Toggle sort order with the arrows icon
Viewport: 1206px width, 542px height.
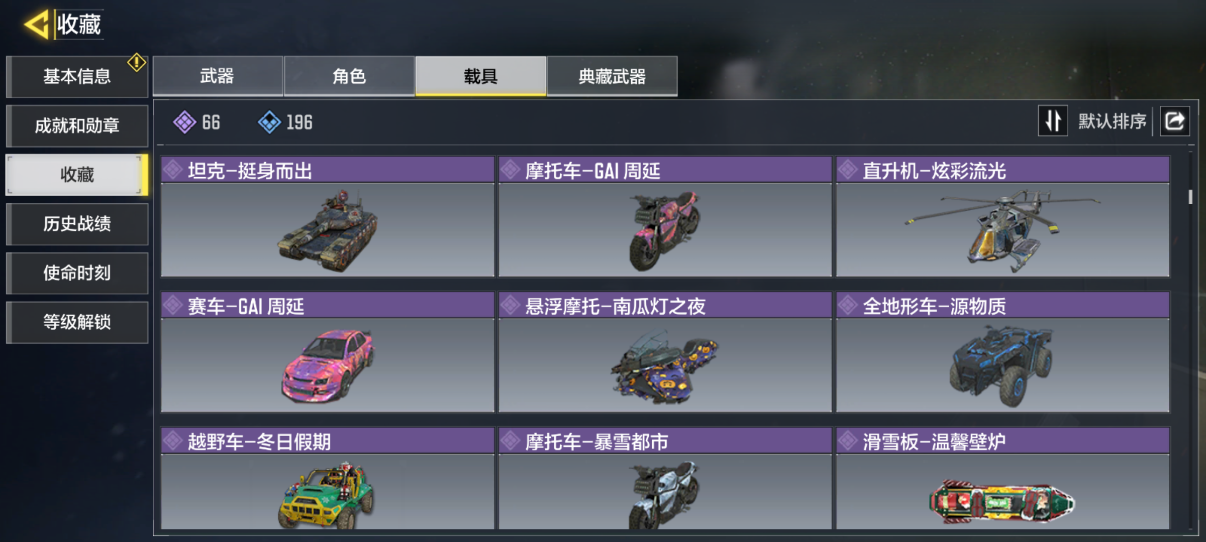point(1053,121)
